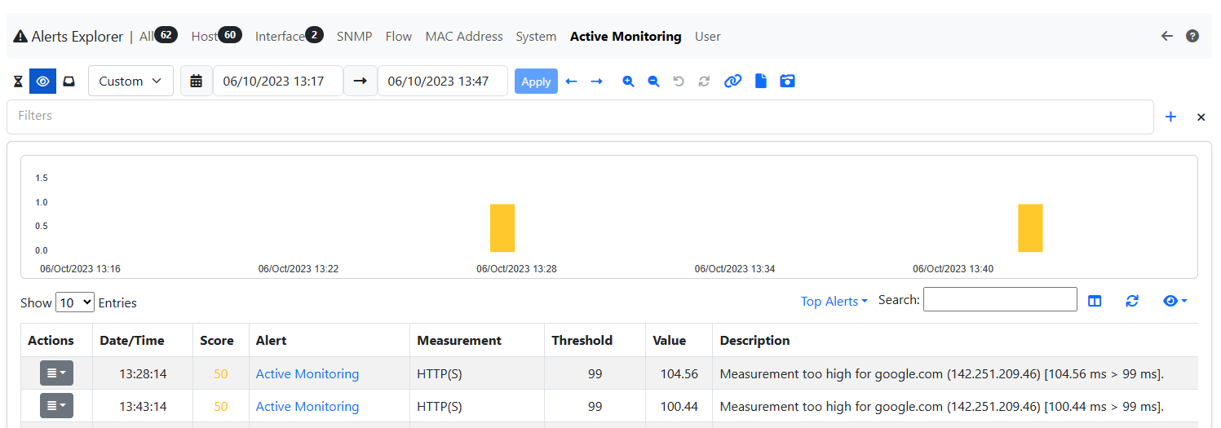The image size is (1221, 428).
Task: Open actions menu for the 13:28:14 alert
Action: 56,373
